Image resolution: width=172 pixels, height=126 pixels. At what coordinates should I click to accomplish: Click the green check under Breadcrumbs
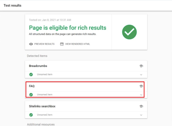tap(31, 74)
